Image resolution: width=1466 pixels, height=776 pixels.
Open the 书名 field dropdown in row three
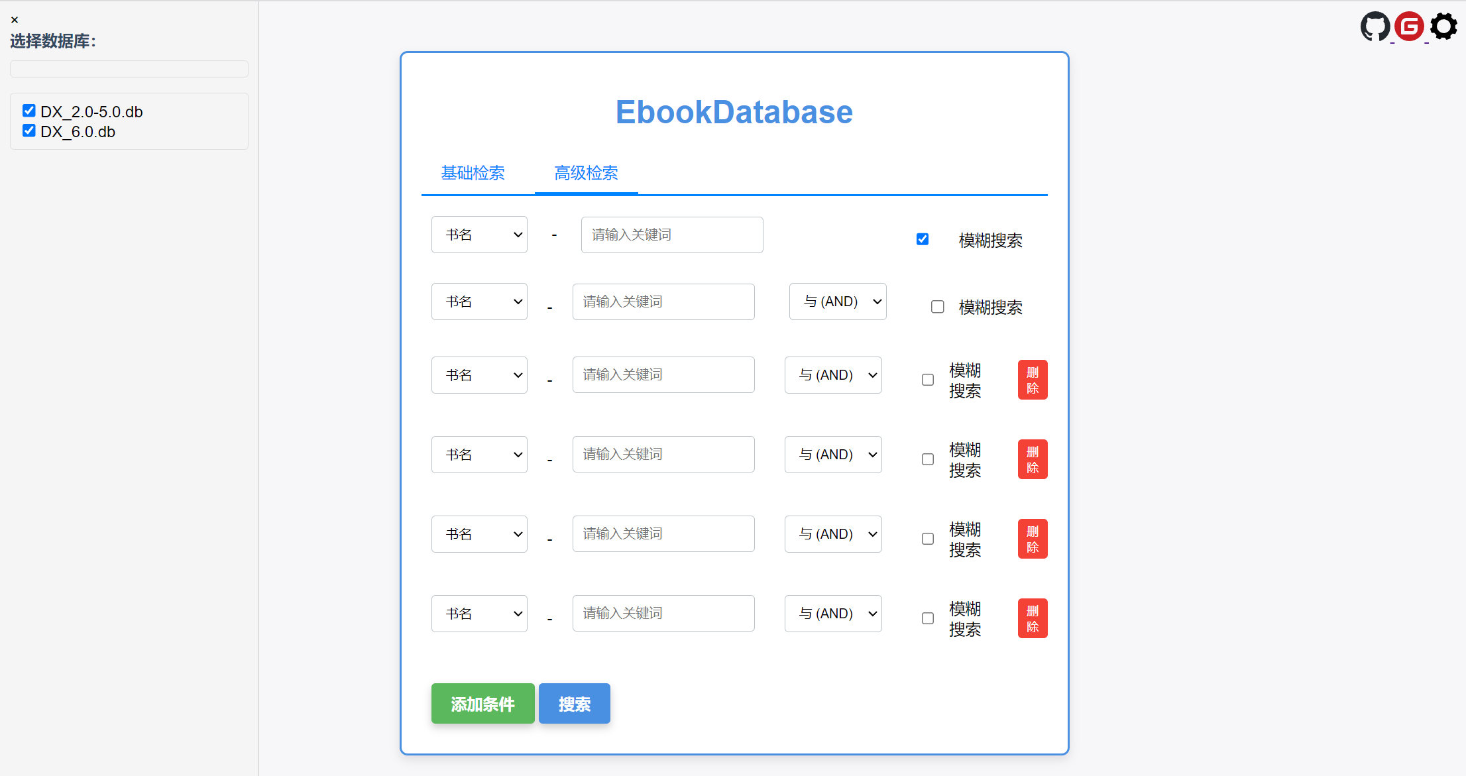(479, 375)
